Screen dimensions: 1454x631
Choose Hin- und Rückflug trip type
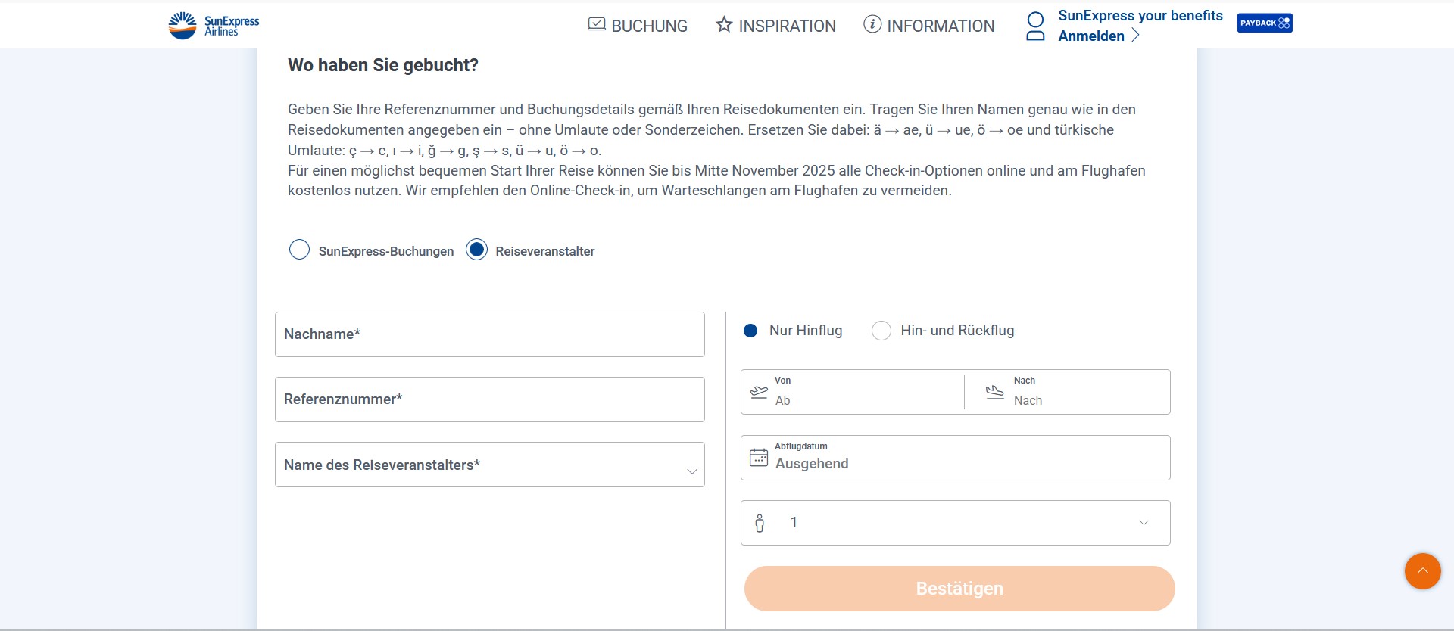881,331
